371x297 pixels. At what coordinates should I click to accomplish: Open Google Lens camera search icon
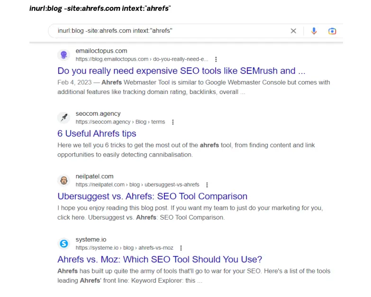[x=332, y=31]
